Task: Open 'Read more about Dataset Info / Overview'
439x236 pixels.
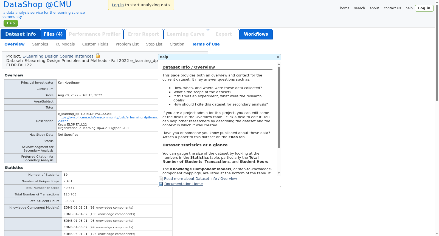Action: [201, 179]
